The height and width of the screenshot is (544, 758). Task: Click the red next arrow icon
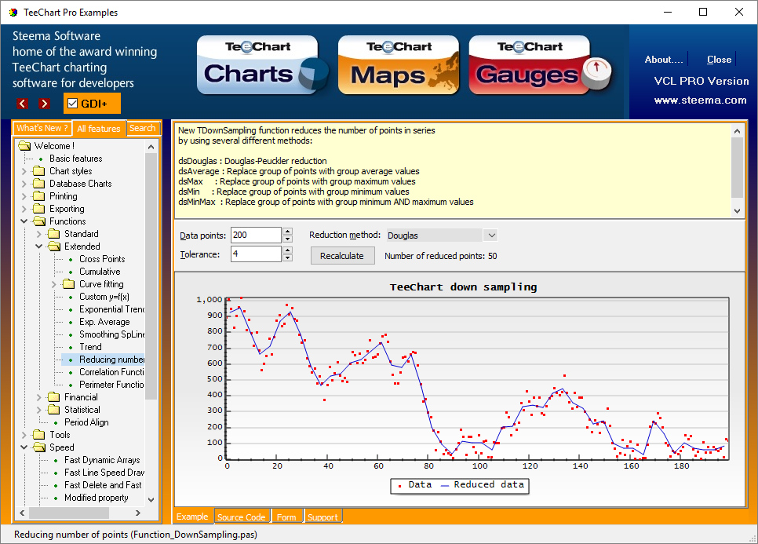44,104
